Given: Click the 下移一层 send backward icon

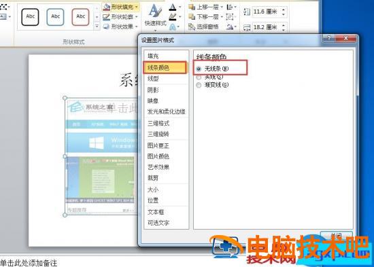Looking at the screenshot, I should pyautogui.click(x=192, y=17).
